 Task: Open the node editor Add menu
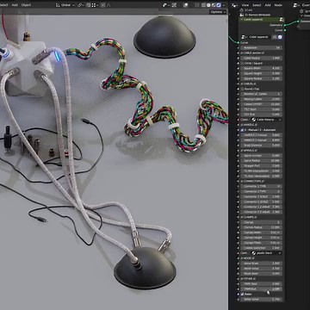[268, 5]
